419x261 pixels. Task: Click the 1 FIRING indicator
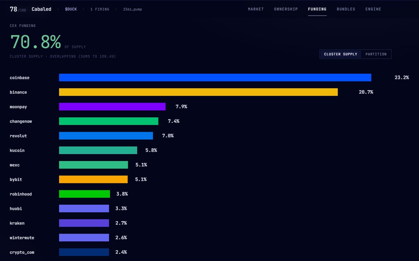[x=100, y=9]
